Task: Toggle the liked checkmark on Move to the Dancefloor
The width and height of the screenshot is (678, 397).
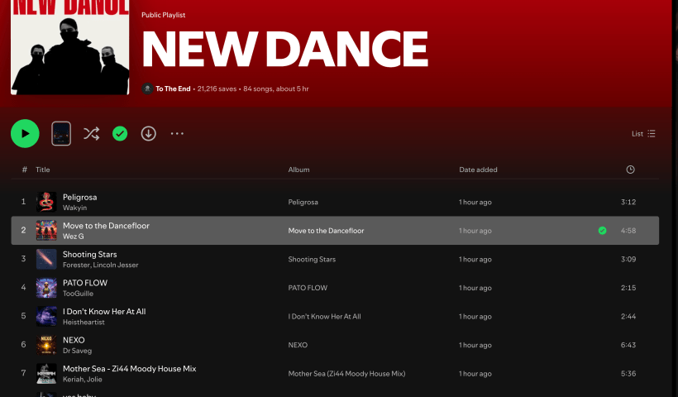Action: click(x=602, y=231)
